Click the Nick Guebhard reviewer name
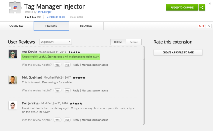The width and height of the screenshot is (213, 131). coord(32,77)
